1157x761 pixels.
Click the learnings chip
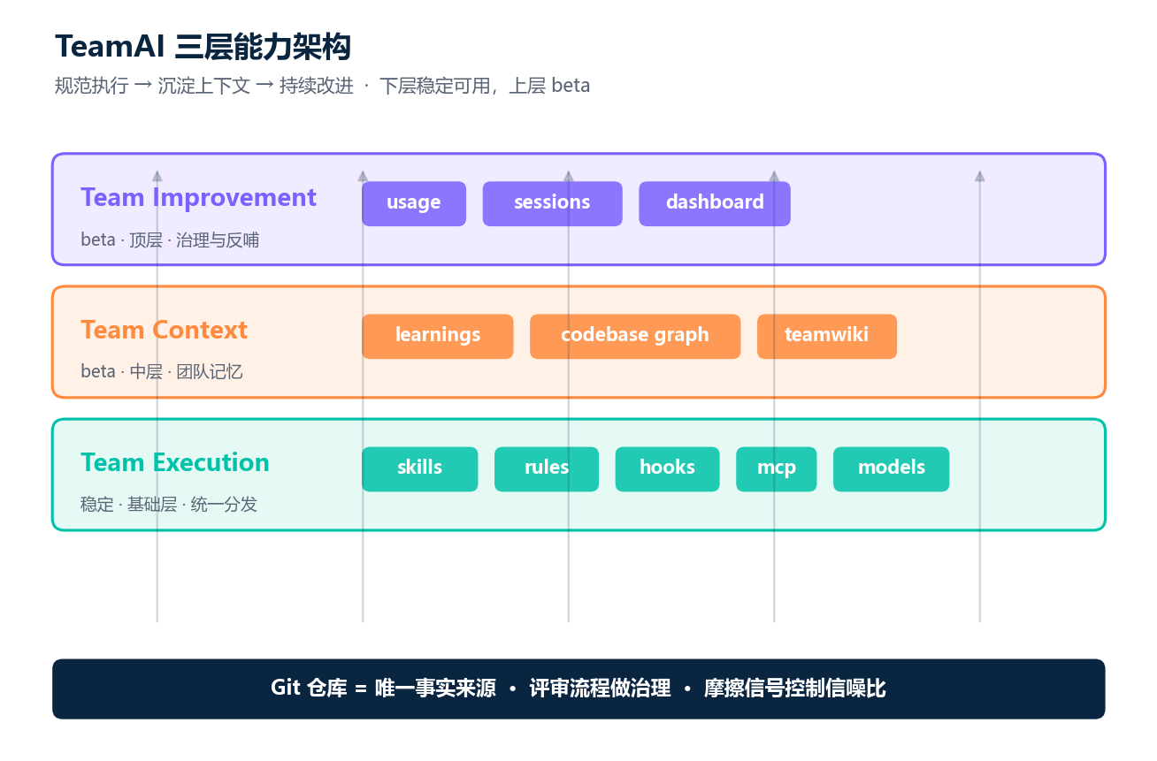coord(438,336)
